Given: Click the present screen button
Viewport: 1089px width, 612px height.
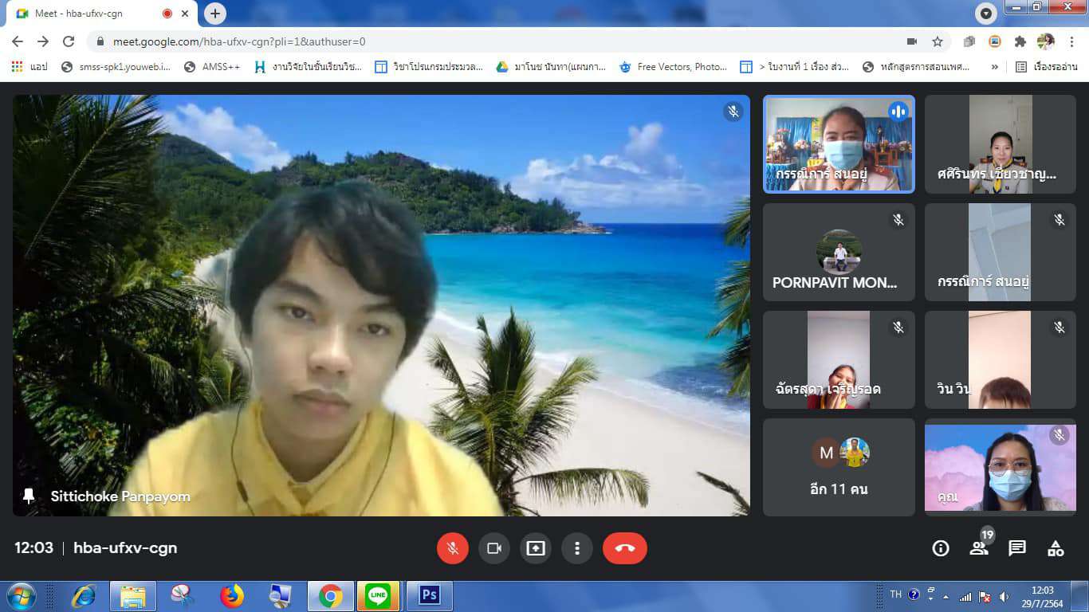Looking at the screenshot, I should point(536,548).
